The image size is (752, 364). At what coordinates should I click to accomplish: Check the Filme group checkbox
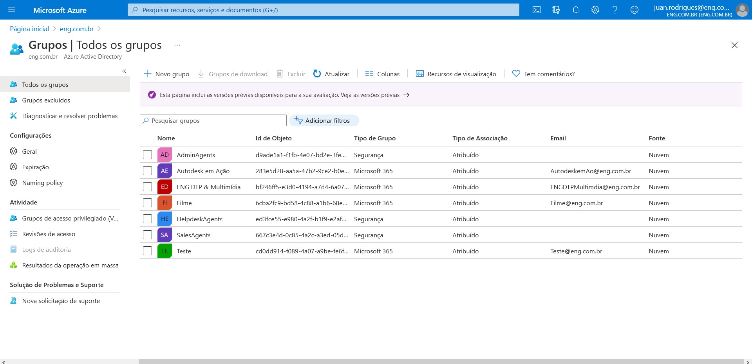coord(147,203)
